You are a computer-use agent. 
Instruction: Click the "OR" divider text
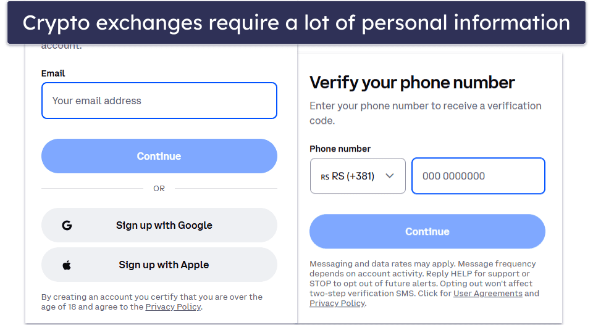coord(159,189)
